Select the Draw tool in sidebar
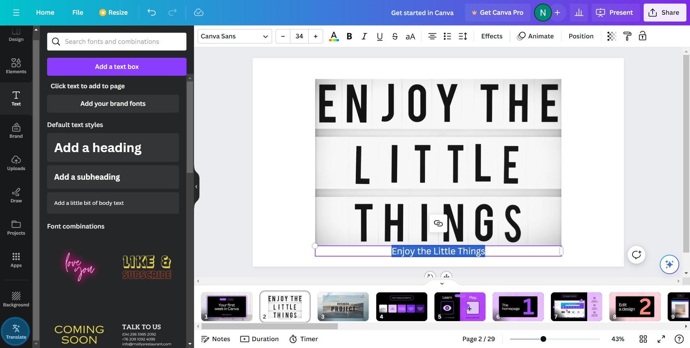690x348 pixels. pyautogui.click(x=16, y=195)
